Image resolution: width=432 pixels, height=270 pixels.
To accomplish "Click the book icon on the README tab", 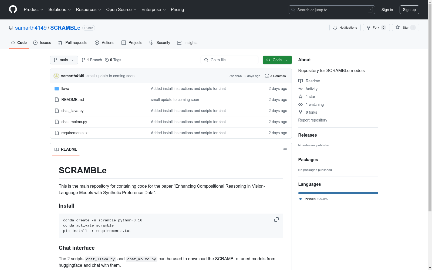I will pos(57,149).
